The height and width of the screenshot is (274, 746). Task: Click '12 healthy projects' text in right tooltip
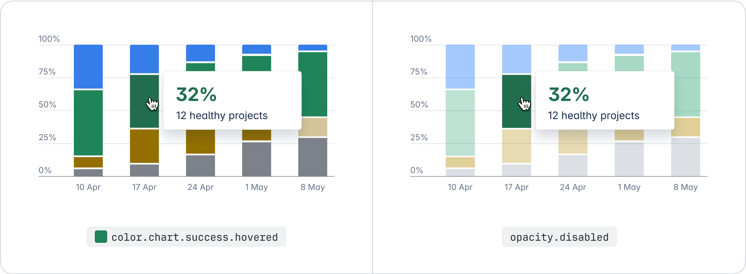pos(594,116)
